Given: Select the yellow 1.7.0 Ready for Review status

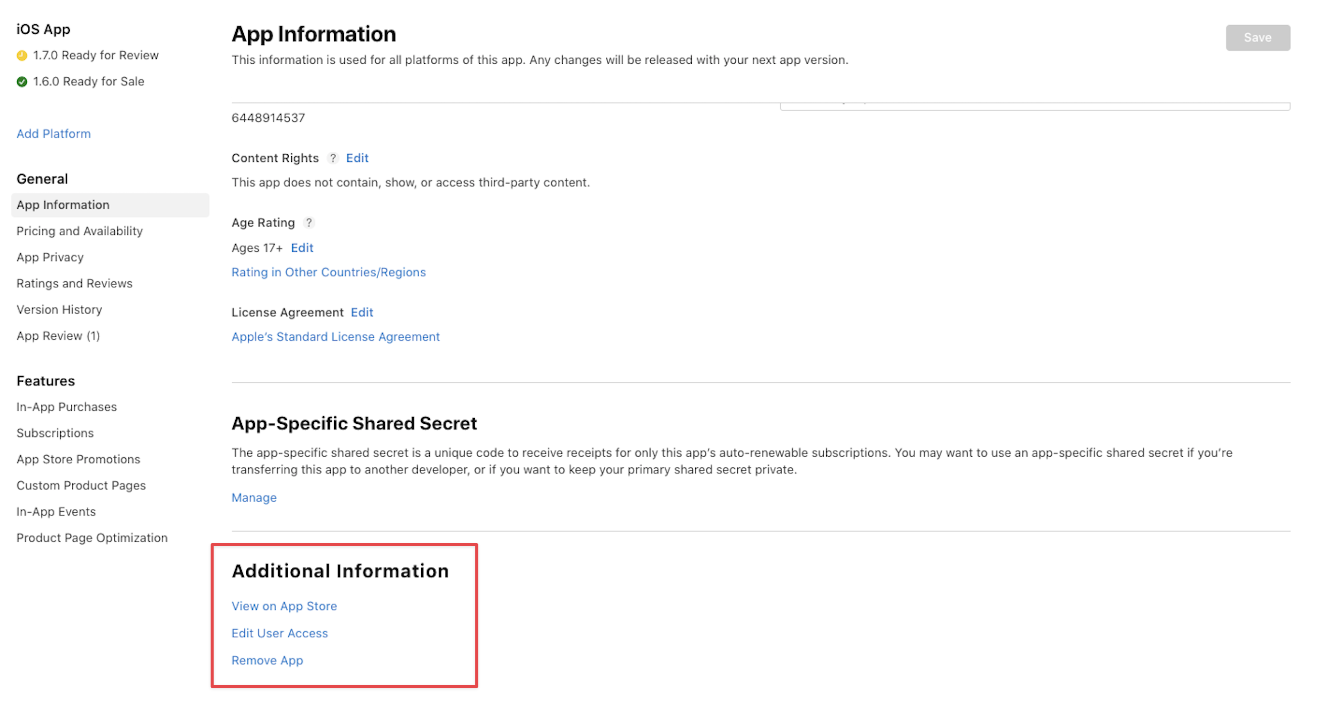Looking at the screenshot, I should click(x=96, y=55).
